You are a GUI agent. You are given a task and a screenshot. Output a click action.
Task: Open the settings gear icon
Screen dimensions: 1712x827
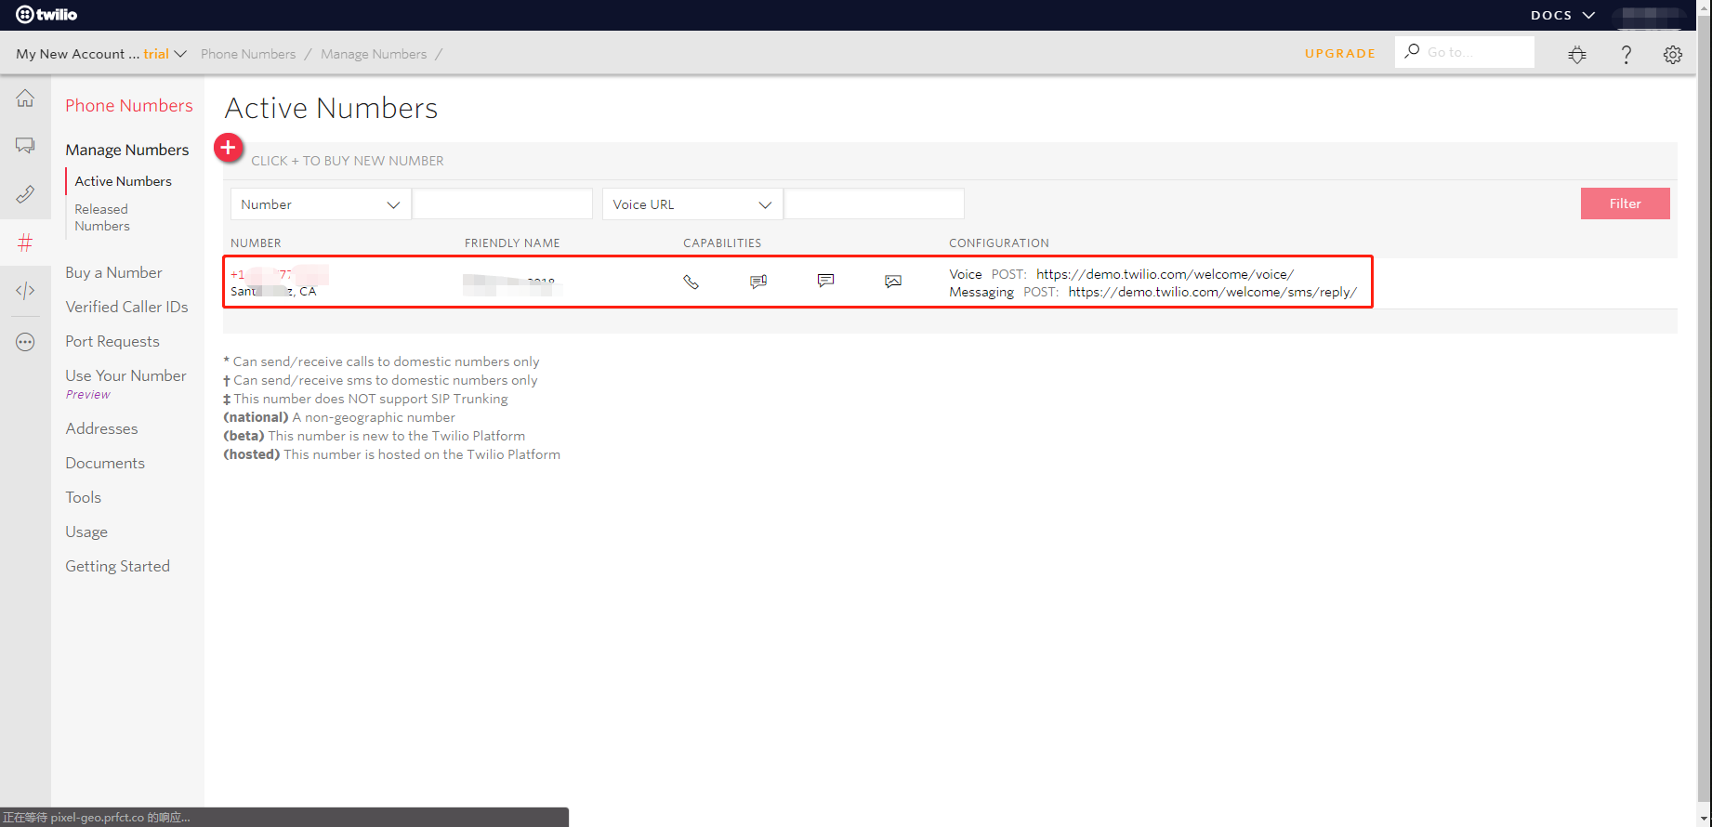pyautogui.click(x=1673, y=55)
